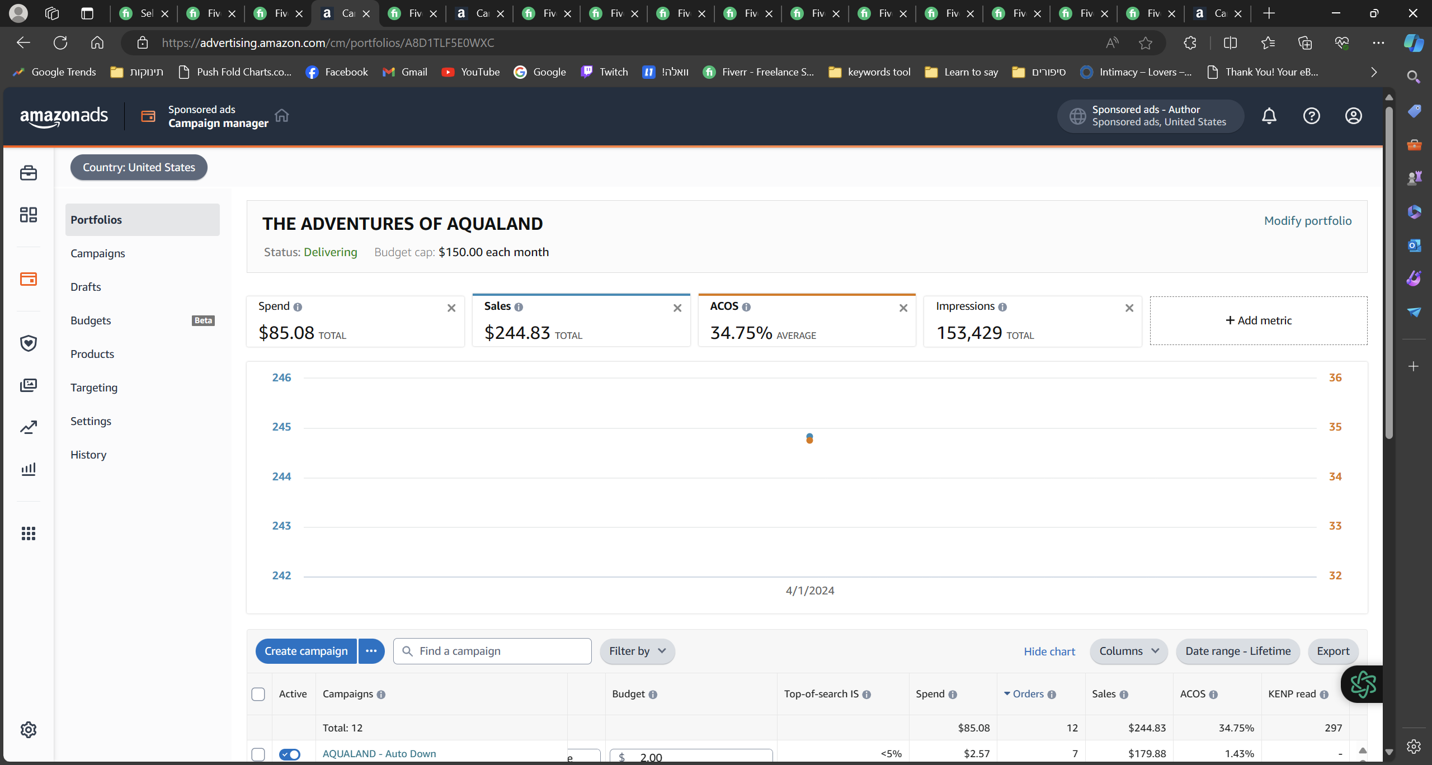The height and width of the screenshot is (765, 1432).
Task: Click the scroll down arrow of page scrollbar
Action: coord(1389,752)
